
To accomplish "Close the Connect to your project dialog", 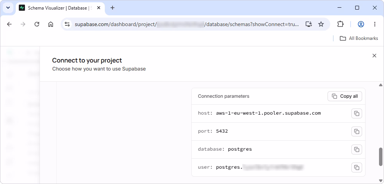I will 374,56.
